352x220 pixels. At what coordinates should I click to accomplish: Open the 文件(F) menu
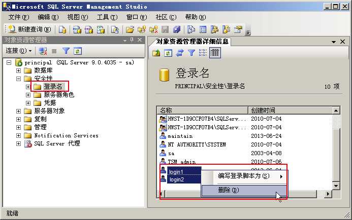coord(19,17)
